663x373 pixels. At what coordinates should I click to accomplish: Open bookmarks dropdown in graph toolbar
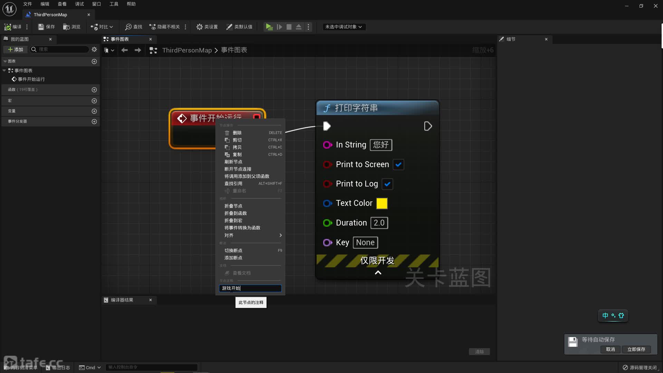tap(109, 50)
